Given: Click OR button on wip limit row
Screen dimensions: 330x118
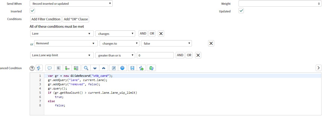Looking at the screenshot, I should pyautogui.click(x=189, y=55).
